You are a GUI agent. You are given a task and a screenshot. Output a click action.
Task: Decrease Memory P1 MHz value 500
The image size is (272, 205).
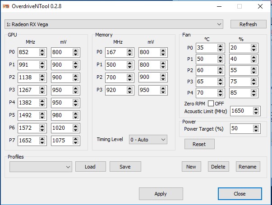pos(129,67)
